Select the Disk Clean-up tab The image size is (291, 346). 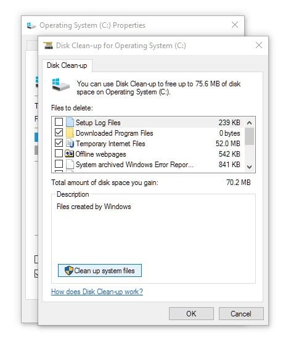[67, 65]
